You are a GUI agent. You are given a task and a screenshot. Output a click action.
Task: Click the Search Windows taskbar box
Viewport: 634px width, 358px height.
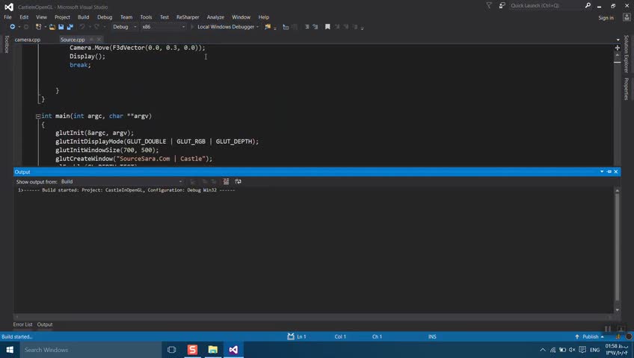[x=90, y=350]
